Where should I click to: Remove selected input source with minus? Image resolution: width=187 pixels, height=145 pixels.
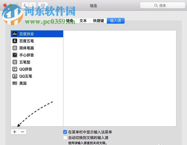(x=23, y=132)
